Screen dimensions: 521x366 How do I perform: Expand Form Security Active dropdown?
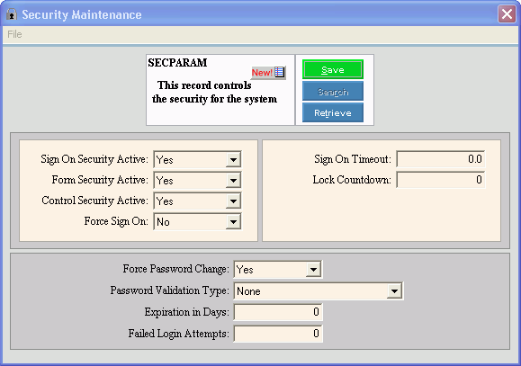point(233,181)
